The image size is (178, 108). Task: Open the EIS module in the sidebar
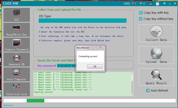point(17,15)
